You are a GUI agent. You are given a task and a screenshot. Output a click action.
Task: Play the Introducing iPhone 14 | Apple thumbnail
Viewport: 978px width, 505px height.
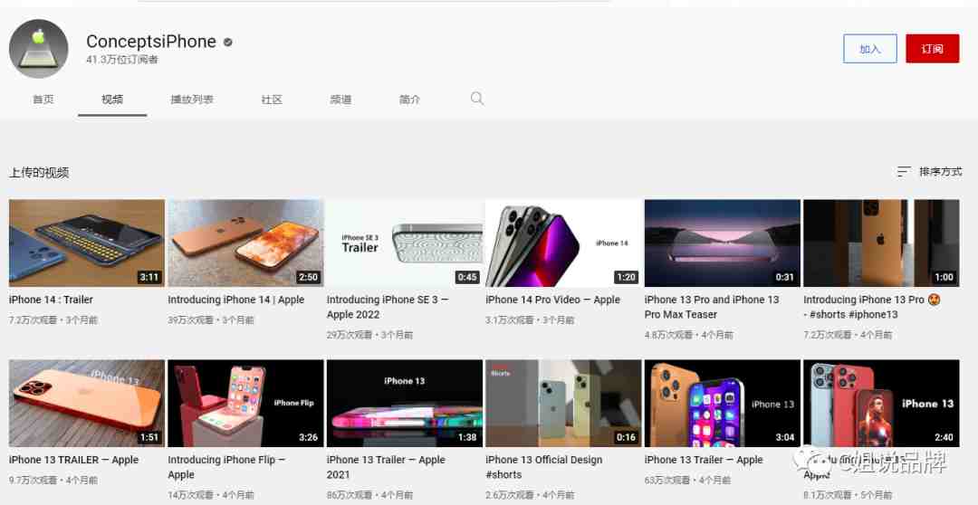245,243
